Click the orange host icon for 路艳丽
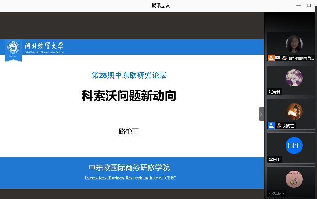Viewport: 317px width, 199px height. [x=271, y=58]
